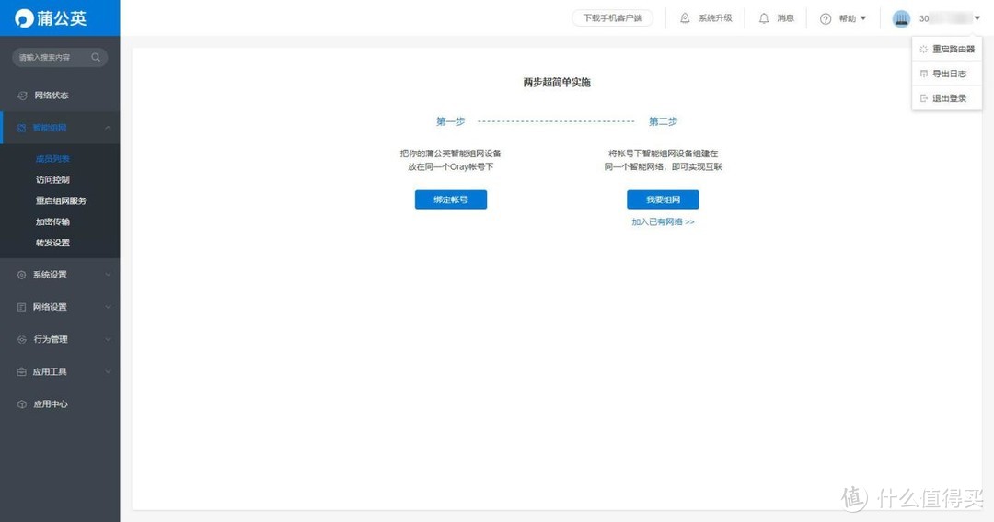This screenshot has height=522, width=994.
Task: Click the 退出登录 icon in the dropdown
Action: tap(924, 98)
